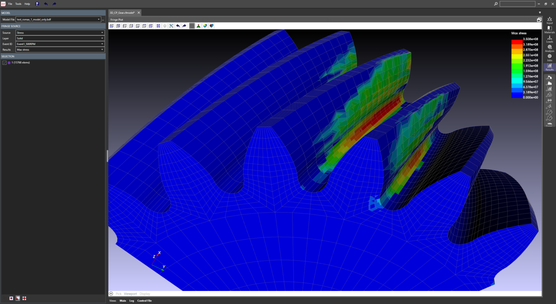Click the save icon in title bar

click(37, 4)
